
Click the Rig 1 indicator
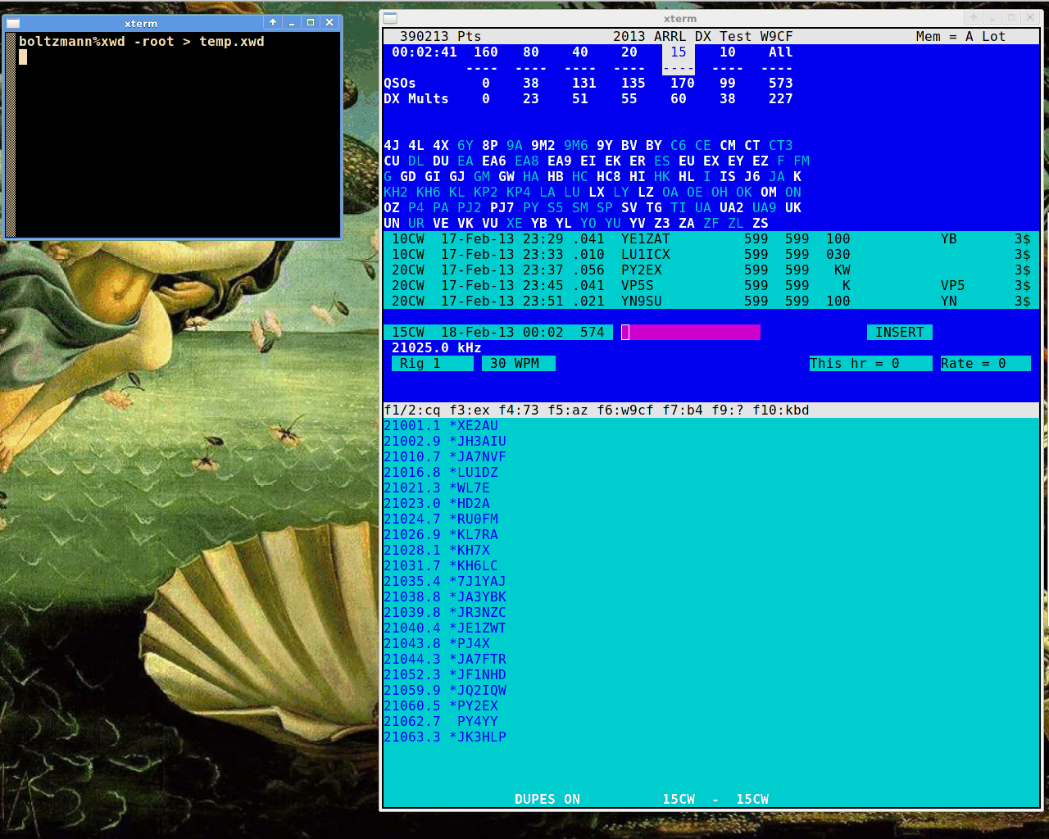pos(433,363)
